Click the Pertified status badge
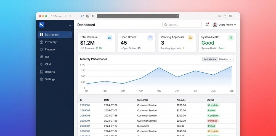 point(213,121)
